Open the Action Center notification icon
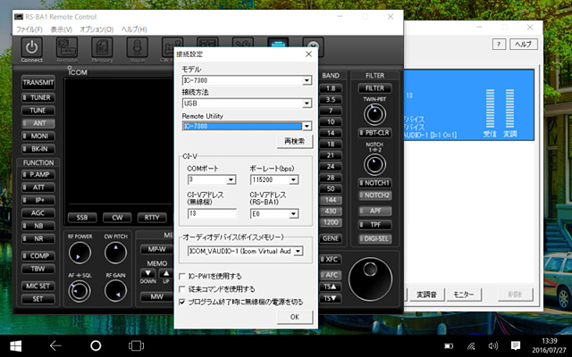The height and width of the screenshot is (357, 572). pos(516,345)
